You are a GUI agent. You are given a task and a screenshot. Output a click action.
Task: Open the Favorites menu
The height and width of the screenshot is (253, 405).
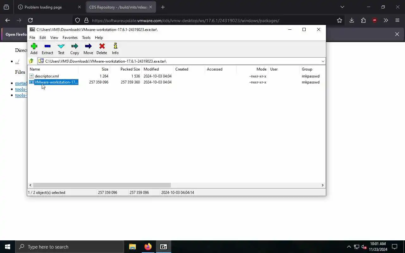[x=70, y=37]
